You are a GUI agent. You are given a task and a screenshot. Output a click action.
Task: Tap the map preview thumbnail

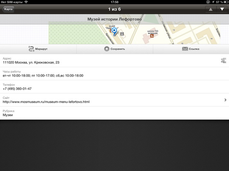point(134,33)
